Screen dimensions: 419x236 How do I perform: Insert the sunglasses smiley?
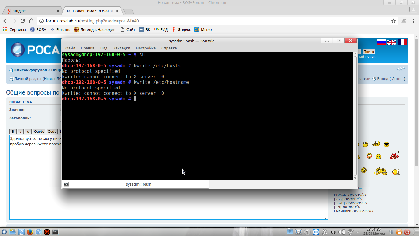[386, 144]
